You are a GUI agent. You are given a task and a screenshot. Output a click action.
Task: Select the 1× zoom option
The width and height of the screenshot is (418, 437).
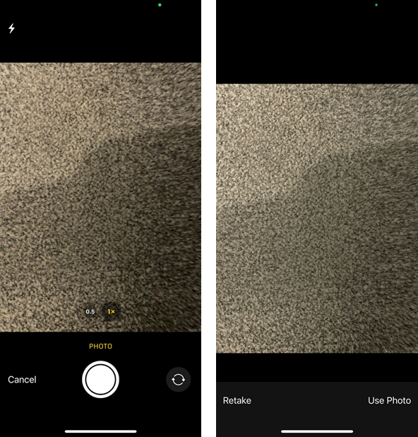click(x=111, y=312)
